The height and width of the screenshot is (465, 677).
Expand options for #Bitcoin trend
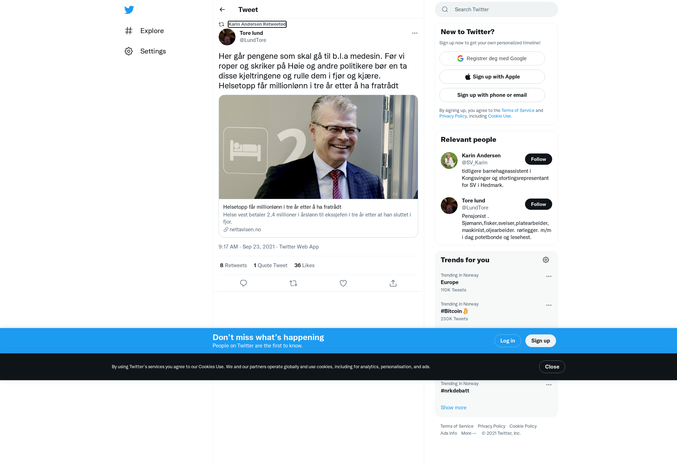tap(549, 305)
